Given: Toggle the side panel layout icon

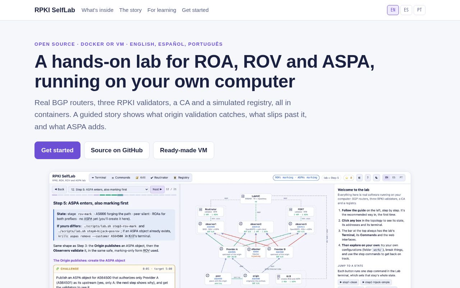Looking at the screenshot, I should [359, 177].
